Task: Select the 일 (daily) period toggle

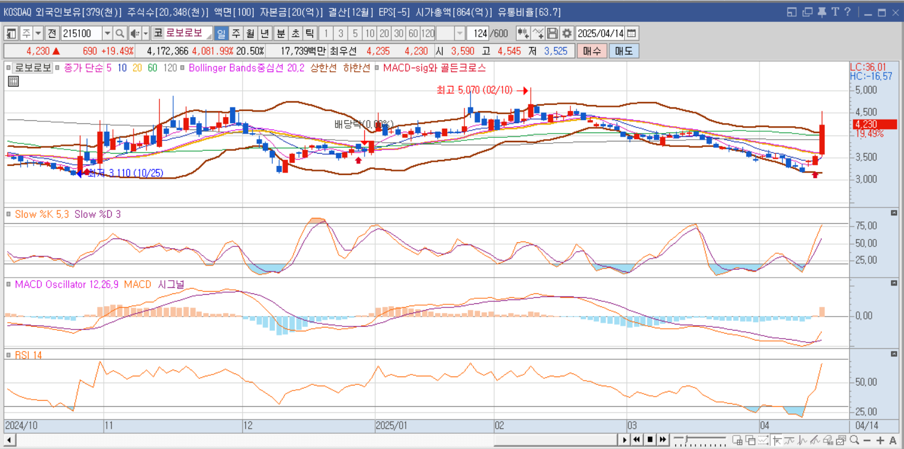Action: point(221,34)
